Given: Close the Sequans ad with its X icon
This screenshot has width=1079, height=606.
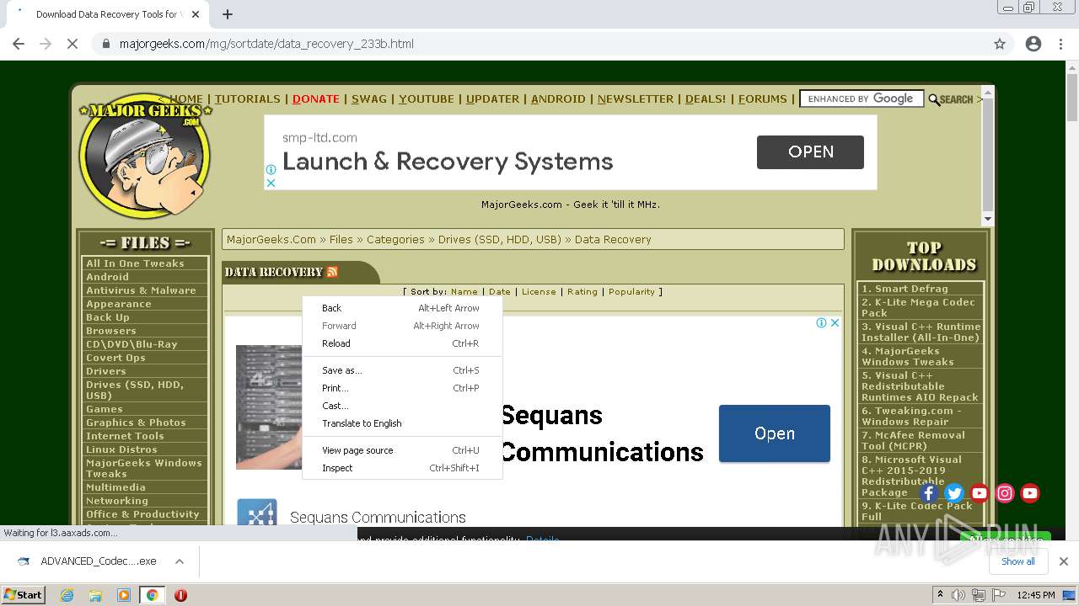Looking at the screenshot, I should pyautogui.click(x=835, y=322).
